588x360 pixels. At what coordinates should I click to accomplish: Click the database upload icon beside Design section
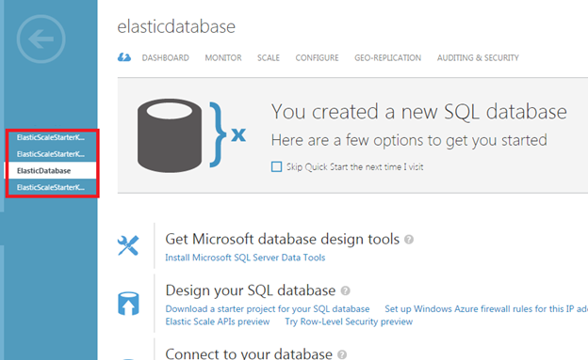[128, 304]
